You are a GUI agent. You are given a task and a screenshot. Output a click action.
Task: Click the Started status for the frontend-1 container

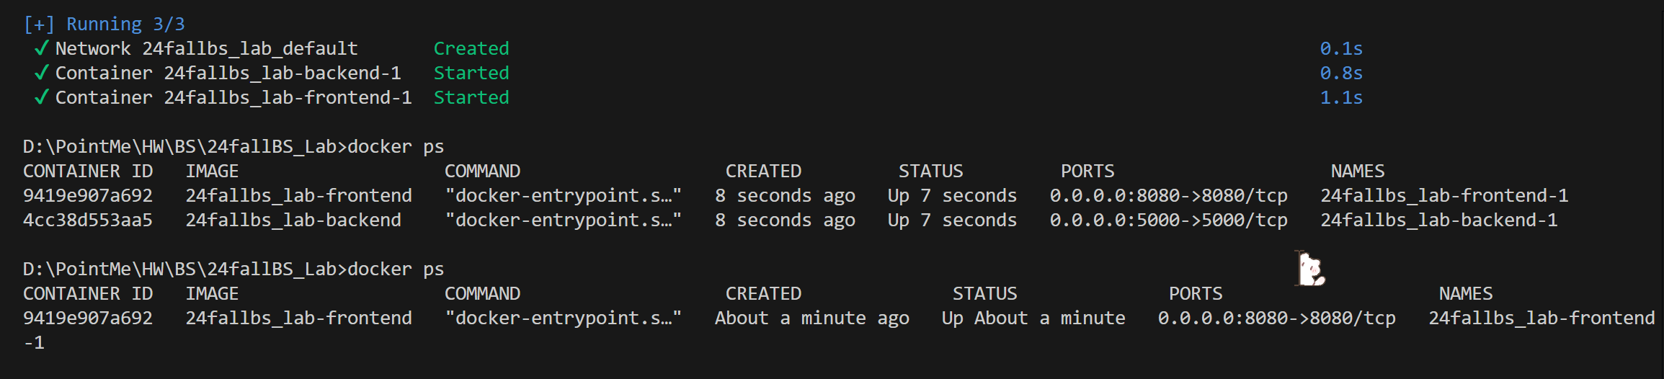(x=471, y=97)
